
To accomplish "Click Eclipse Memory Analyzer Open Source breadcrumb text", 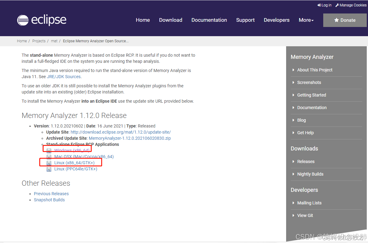I will 96,41.
